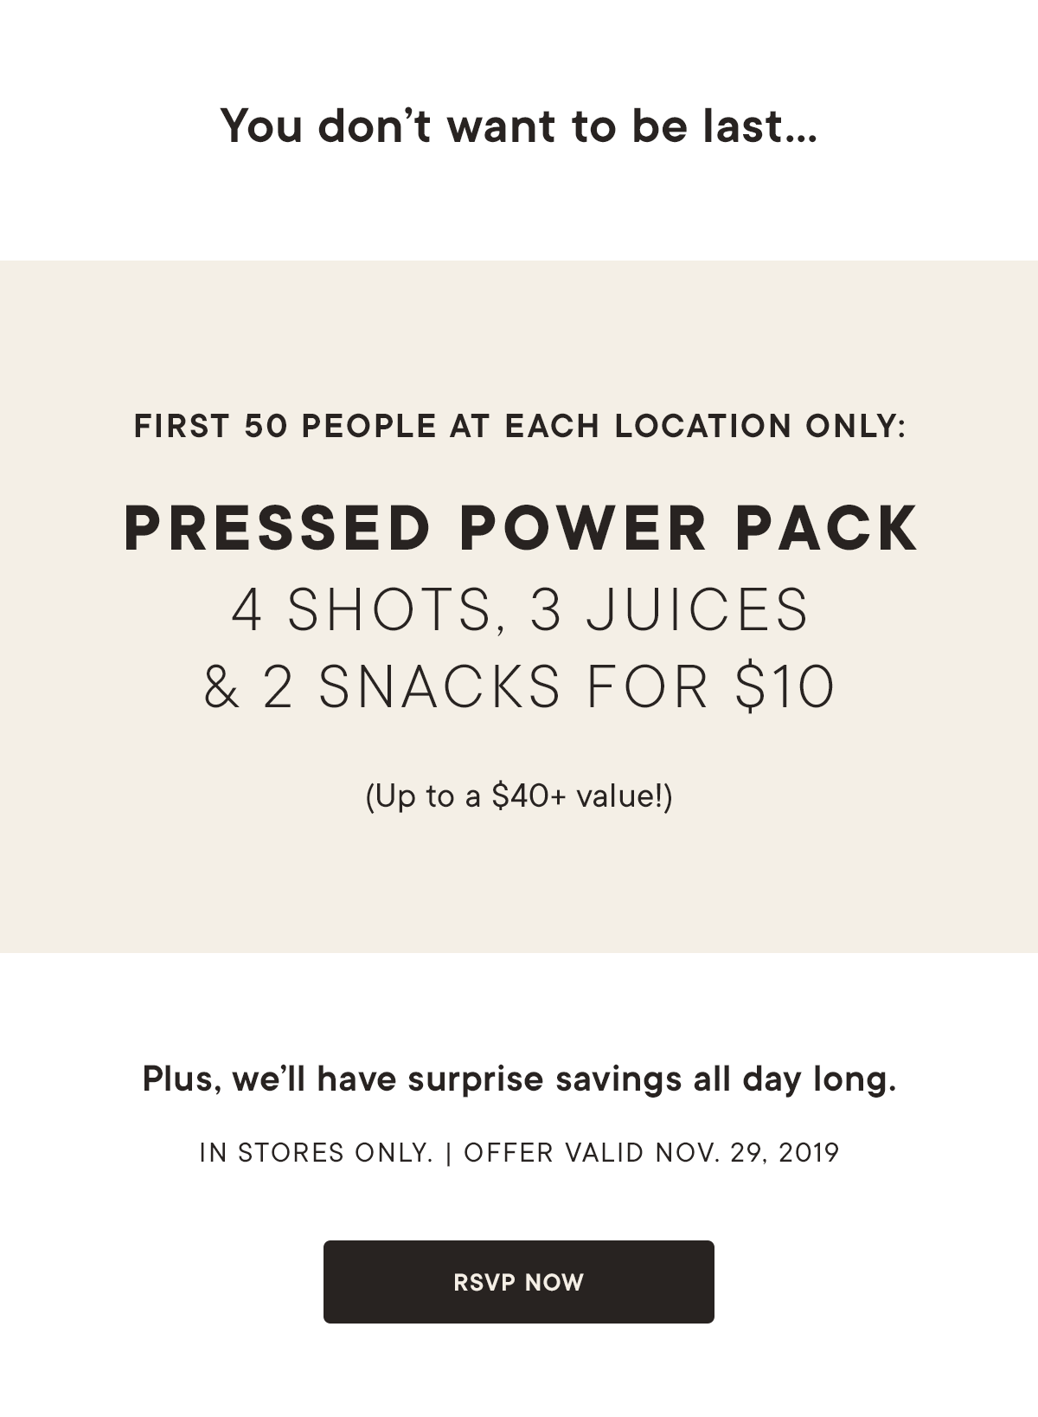The image size is (1038, 1417).
Task: Click the RSVP NOW button
Action: [519, 1281]
